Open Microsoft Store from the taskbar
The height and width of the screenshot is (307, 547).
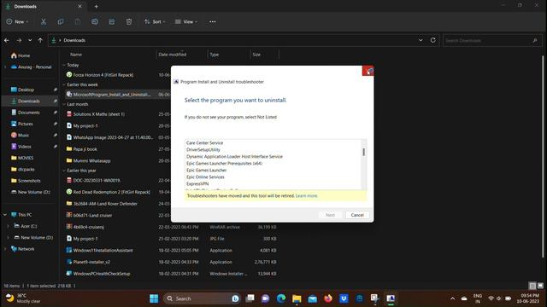(x=360, y=298)
